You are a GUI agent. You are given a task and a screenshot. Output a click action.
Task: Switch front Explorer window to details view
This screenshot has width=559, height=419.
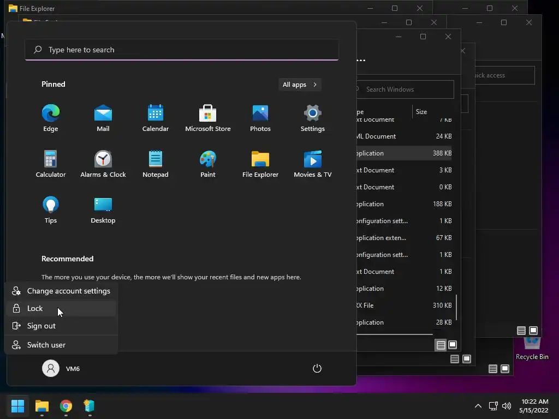(441, 345)
